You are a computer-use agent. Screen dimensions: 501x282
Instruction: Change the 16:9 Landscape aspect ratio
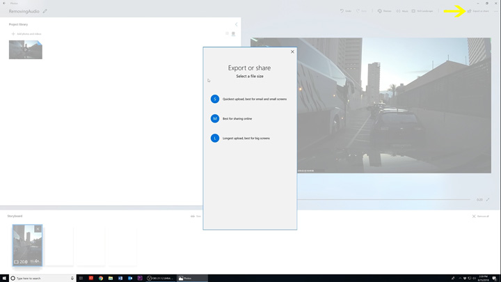click(422, 11)
